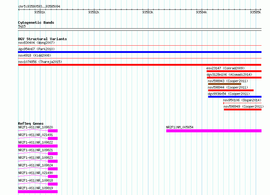The height and width of the screenshot is (195, 270).
Task: Click the NR2F1-AS1|NR_109823 transcript label
Action: [35, 158]
